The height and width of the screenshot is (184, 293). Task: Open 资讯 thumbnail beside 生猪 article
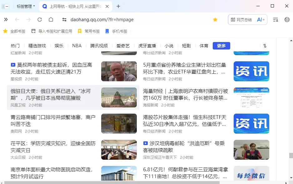click(x=251, y=71)
